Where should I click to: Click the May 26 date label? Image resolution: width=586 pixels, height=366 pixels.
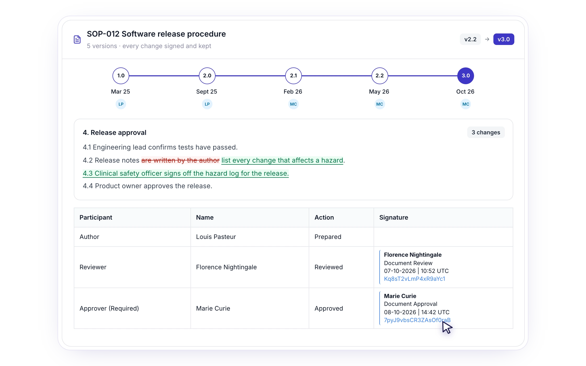coord(379,92)
